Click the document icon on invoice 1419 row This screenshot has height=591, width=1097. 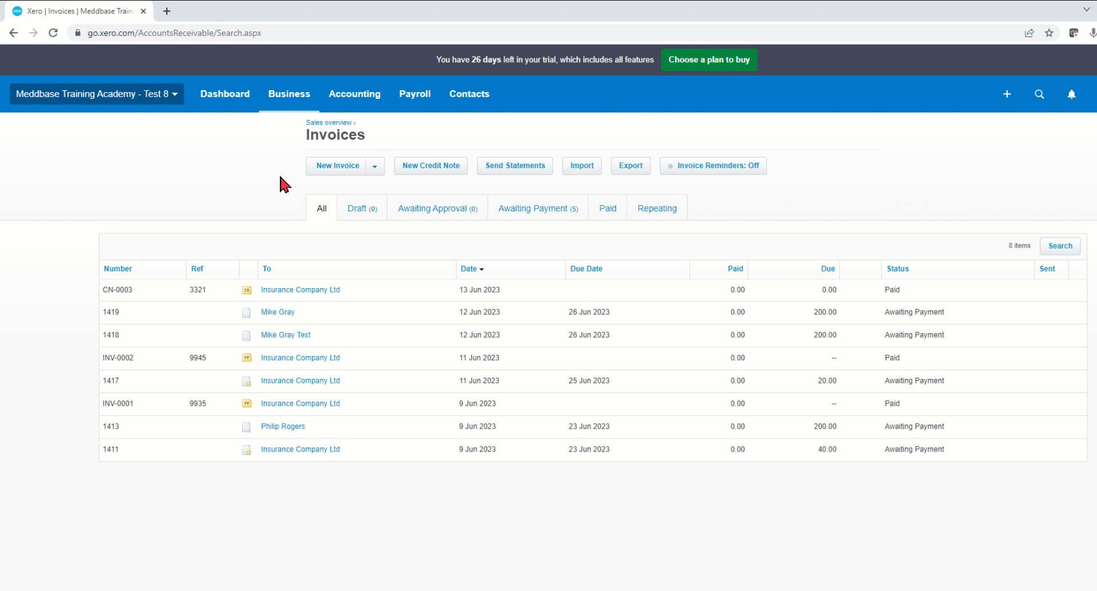click(246, 313)
